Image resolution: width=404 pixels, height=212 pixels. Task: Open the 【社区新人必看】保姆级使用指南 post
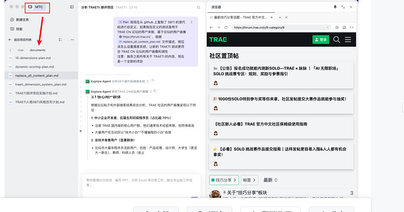261,124
